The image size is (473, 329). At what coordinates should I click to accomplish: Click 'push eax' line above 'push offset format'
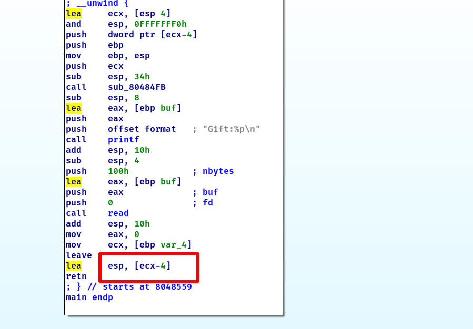point(94,119)
